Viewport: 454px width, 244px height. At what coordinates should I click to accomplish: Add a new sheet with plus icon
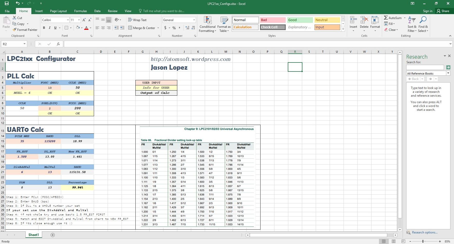(53, 235)
